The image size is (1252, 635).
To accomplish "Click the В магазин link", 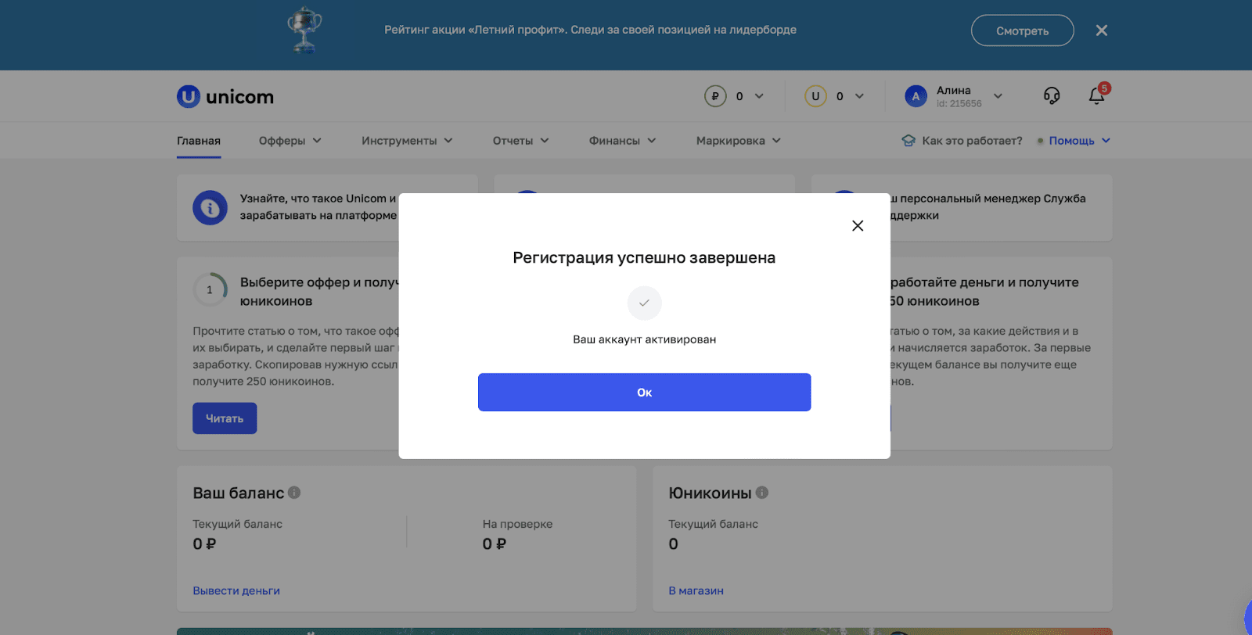I will pyautogui.click(x=696, y=590).
